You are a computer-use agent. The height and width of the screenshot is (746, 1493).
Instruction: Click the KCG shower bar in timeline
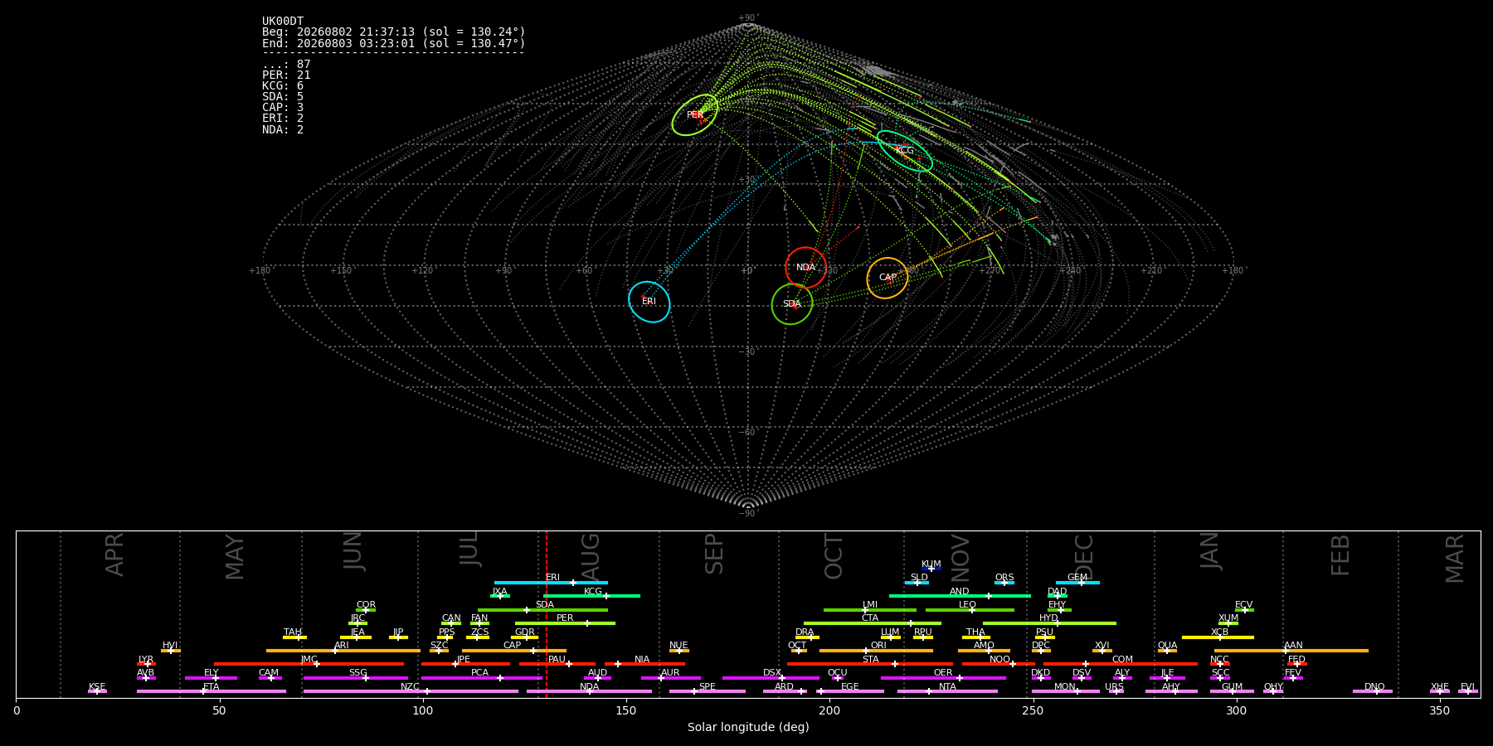tap(591, 596)
